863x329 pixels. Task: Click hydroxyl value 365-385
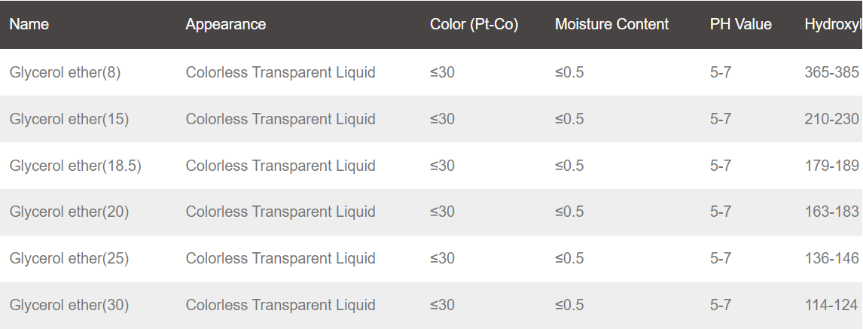831,72
